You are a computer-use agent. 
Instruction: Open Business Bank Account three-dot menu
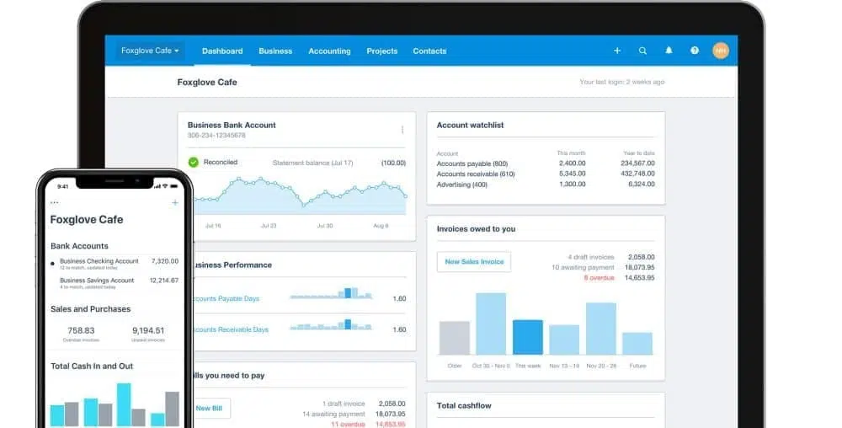click(402, 130)
